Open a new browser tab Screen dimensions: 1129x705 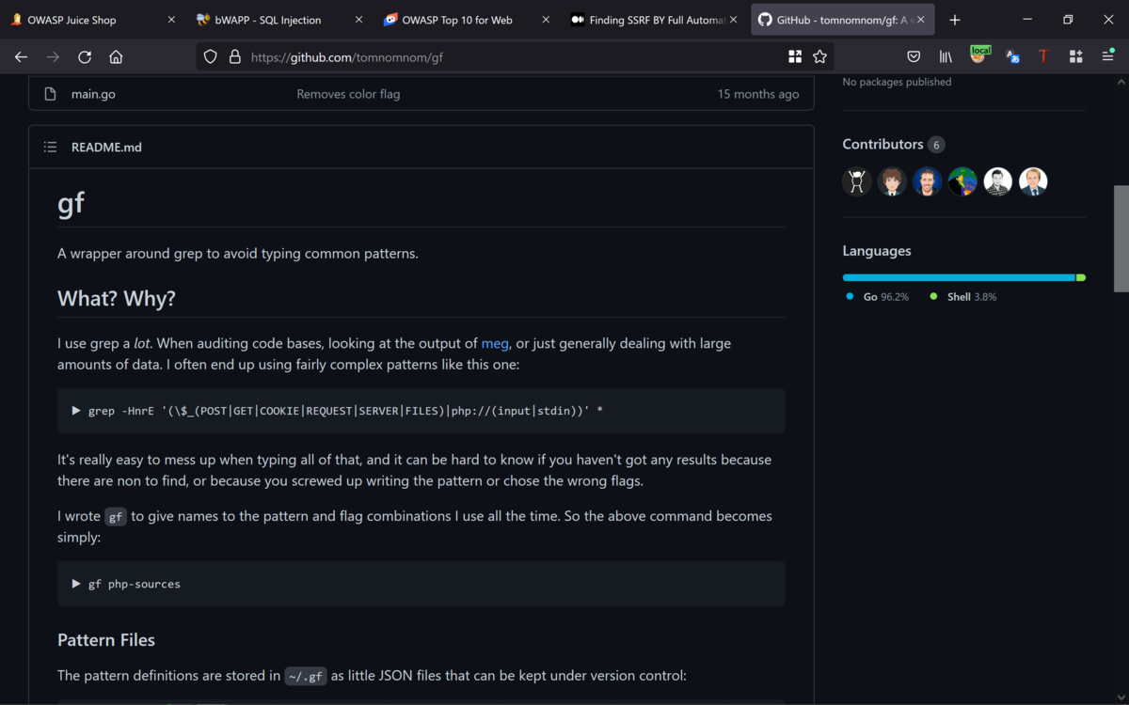pyautogui.click(x=955, y=20)
